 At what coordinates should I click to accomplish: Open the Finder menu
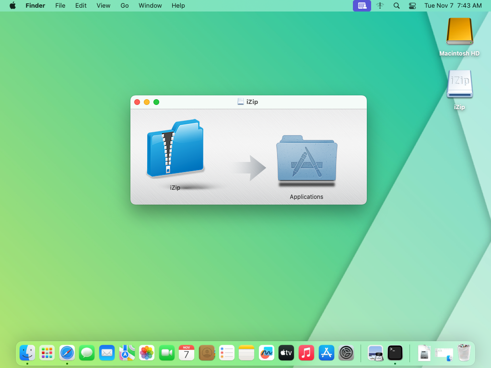click(35, 6)
